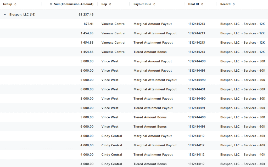
Task: Click column divider between Group and Sum columns
Action: click(41, 4)
